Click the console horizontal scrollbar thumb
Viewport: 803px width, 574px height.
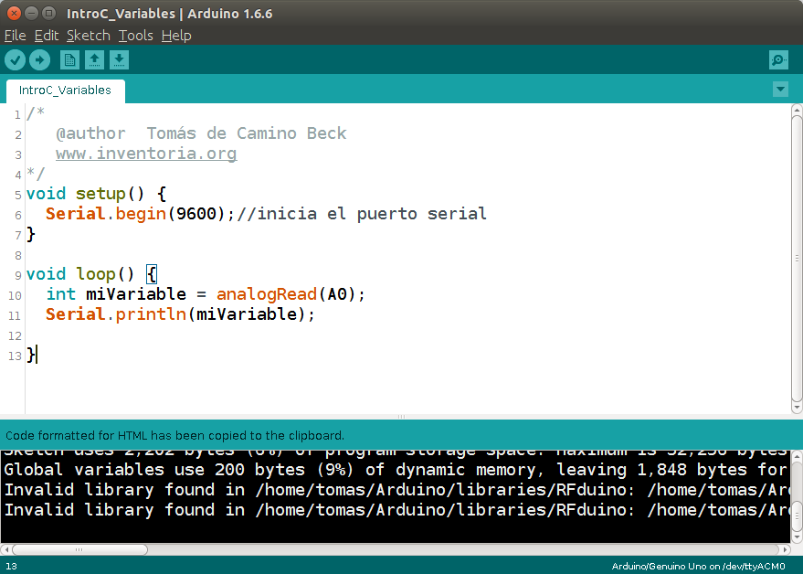pos(79,549)
